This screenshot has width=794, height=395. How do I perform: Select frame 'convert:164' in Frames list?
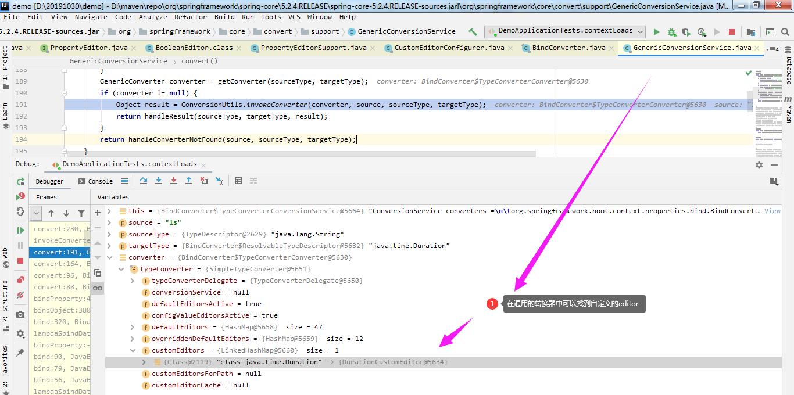point(59,264)
